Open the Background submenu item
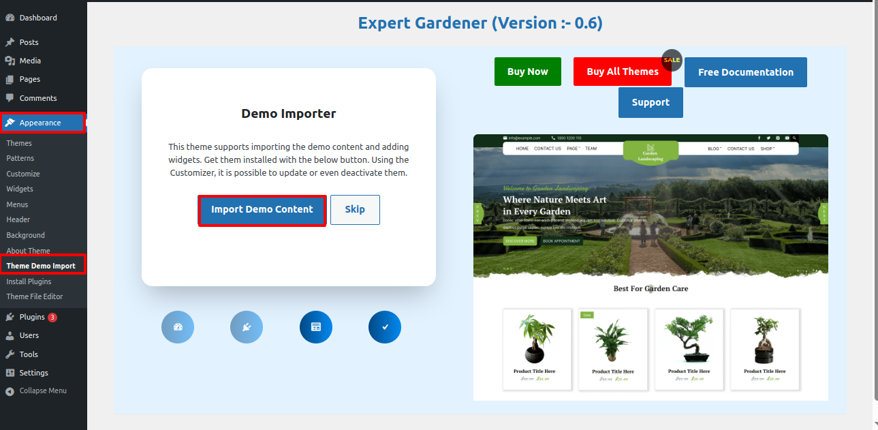 26,235
